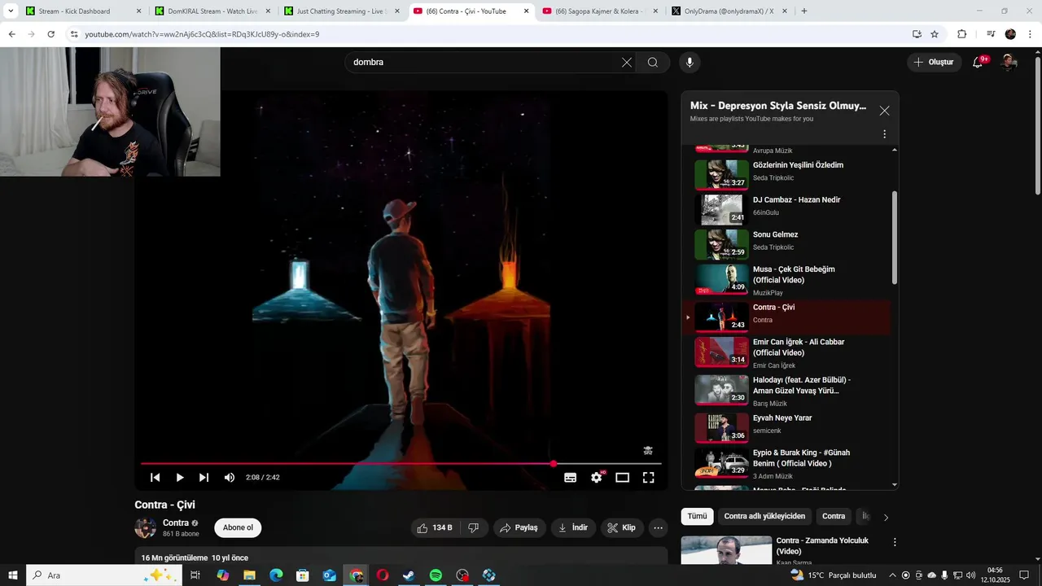Play Halodayı feat. Azer Bülbül entry

(x=787, y=391)
